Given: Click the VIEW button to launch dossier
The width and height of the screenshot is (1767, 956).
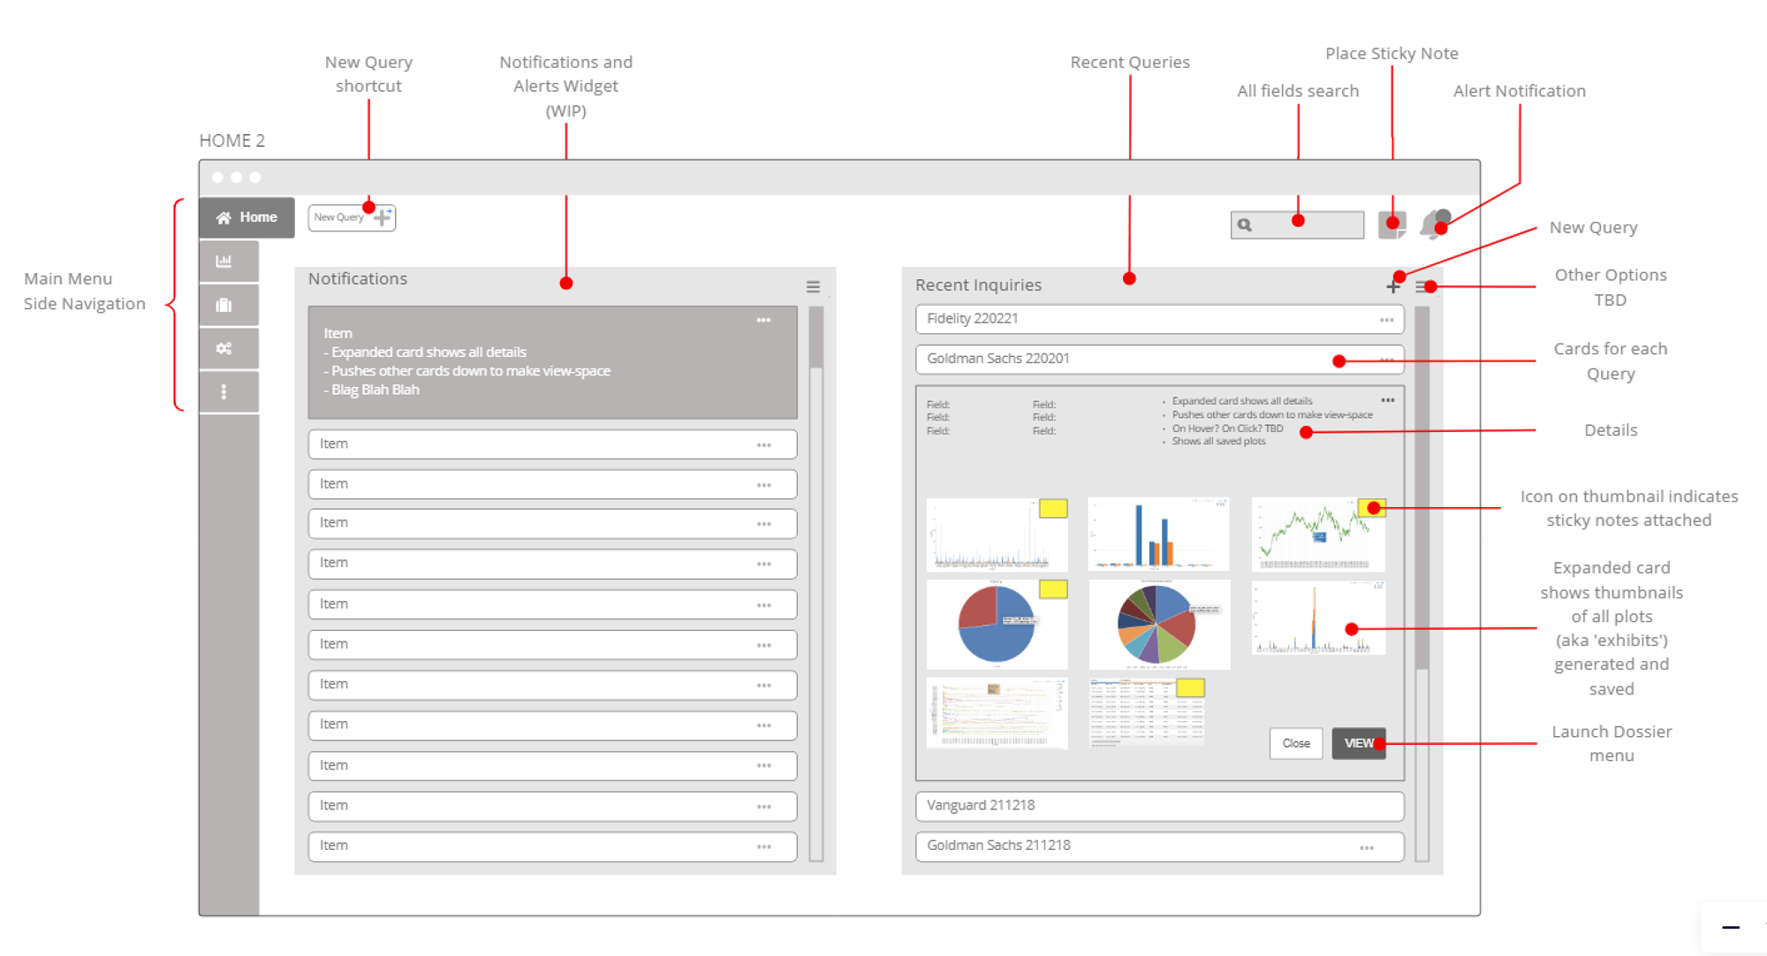Looking at the screenshot, I should click(1359, 743).
